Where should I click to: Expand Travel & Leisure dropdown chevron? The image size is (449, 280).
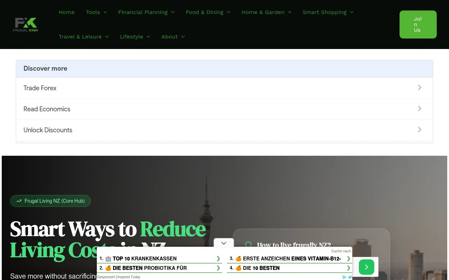pos(107,37)
